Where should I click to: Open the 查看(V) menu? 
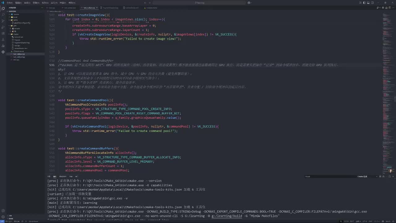coord(36,2)
